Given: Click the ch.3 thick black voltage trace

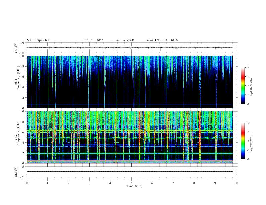Looking at the screenshot, I should click(129, 172).
